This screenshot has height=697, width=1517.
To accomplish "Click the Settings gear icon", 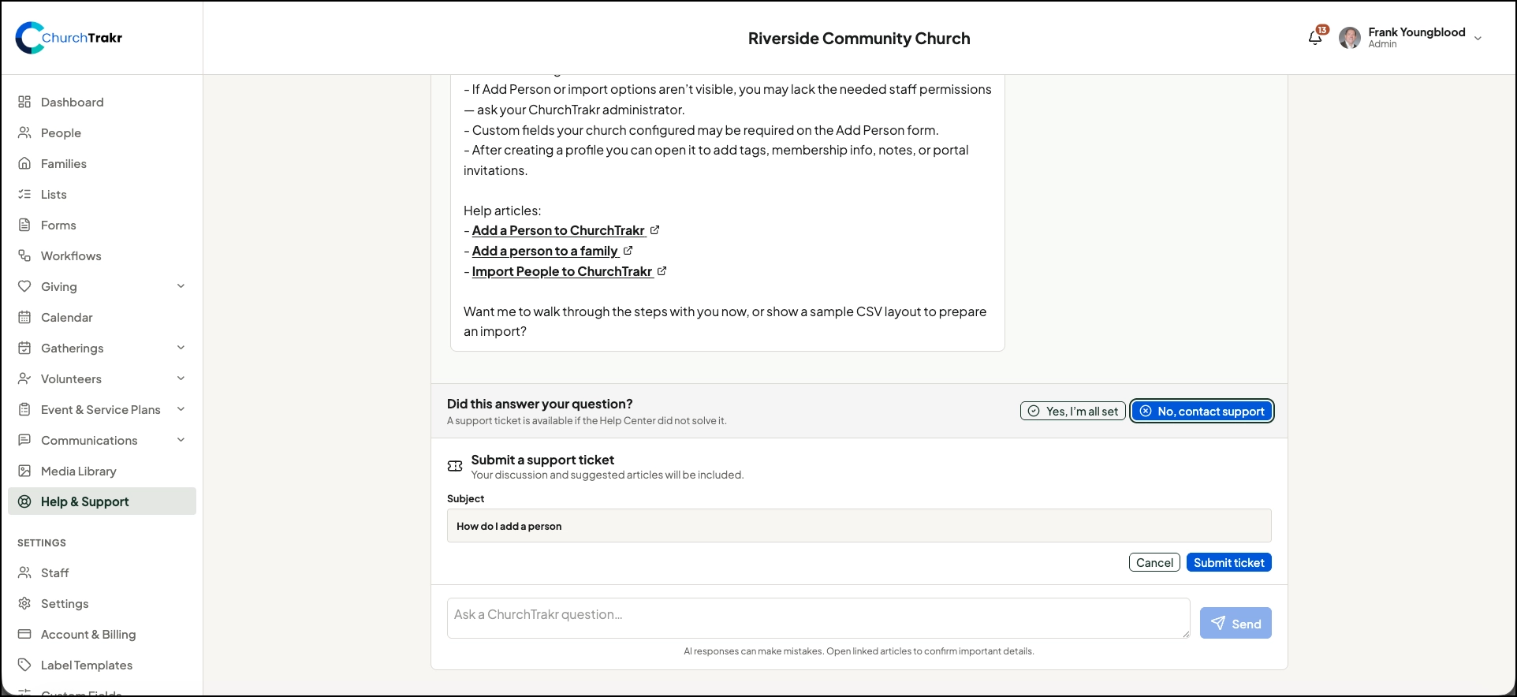I will (x=24, y=603).
